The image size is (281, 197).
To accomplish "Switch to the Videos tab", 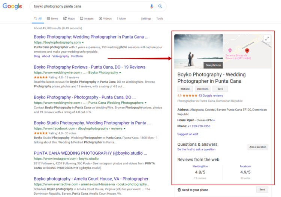I will point(105,18).
